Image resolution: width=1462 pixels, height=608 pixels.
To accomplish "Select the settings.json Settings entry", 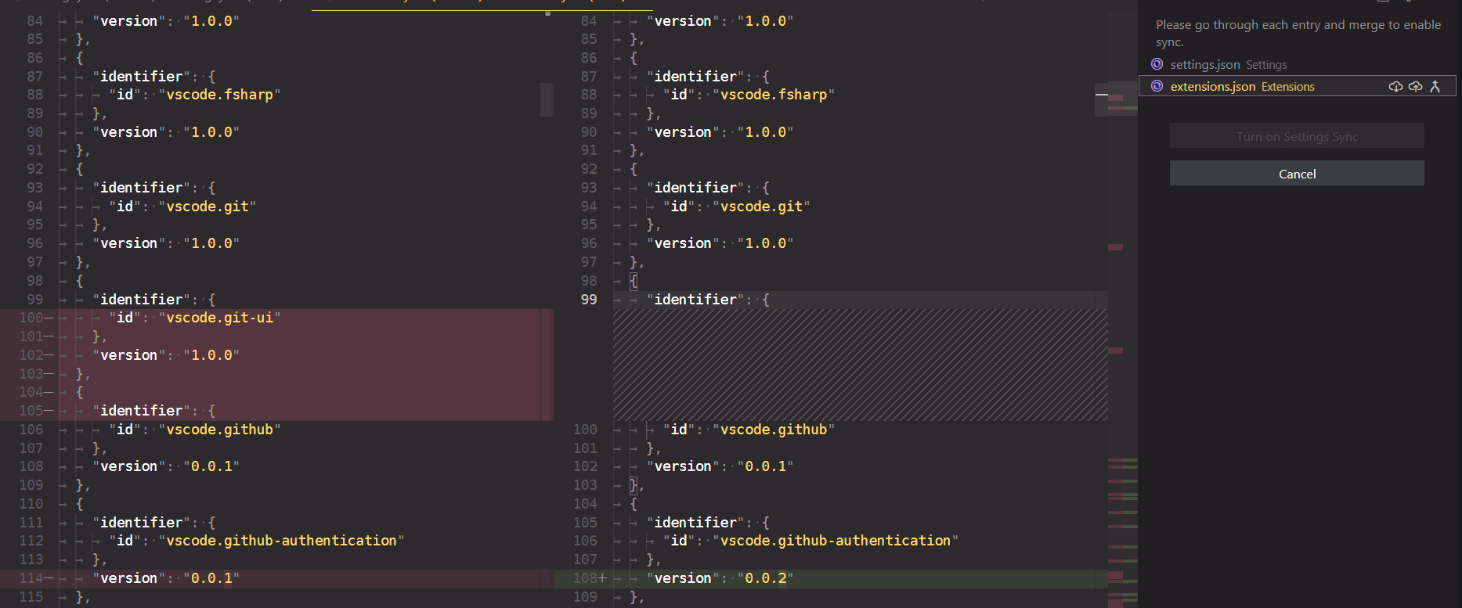I will point(1297,64).
